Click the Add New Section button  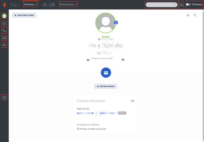[x=106, y=87]
